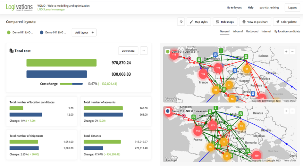This screenshot has width=303, height=166.
Task: Open the Color palette picker
Action: point(286,22)
